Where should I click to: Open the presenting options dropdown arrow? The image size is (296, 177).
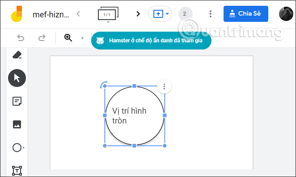point(167,13)
